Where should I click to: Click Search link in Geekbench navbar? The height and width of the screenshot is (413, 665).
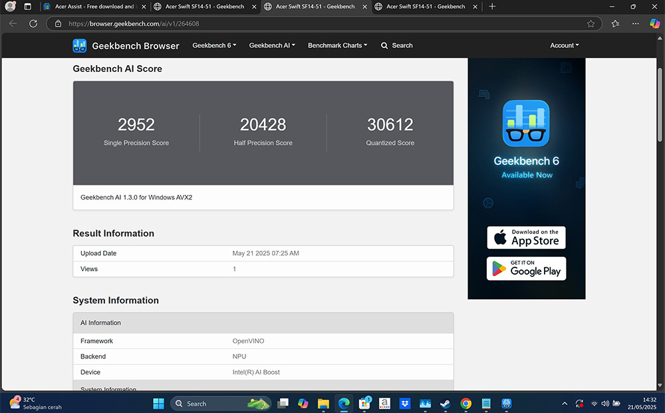(x=402, y=45)
